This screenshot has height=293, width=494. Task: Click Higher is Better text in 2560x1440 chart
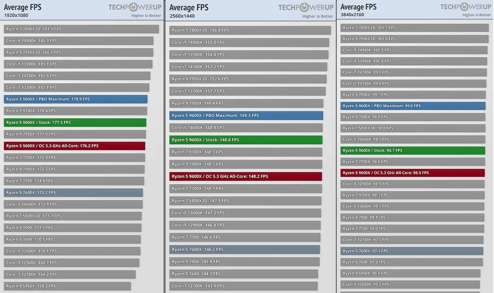click(x=317, y=16)
